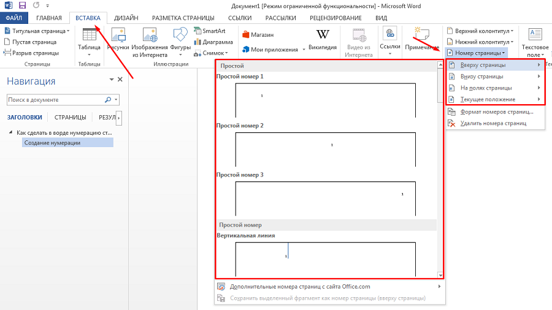Image resolution: width=552 pixels, height=310 pixels.
Task: Choose Формат номеров страниц option
Action: 497,112
